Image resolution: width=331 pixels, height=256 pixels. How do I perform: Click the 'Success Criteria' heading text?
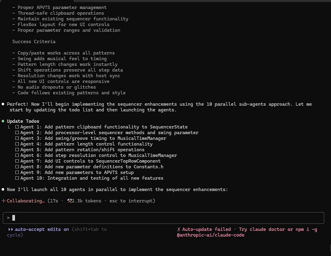pos(34,42)
